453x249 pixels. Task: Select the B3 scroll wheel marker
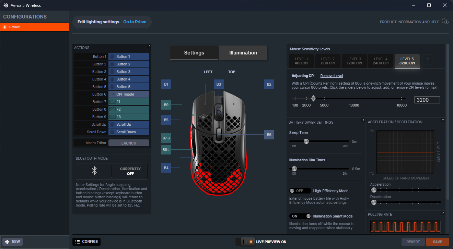(x=219, y=84)
